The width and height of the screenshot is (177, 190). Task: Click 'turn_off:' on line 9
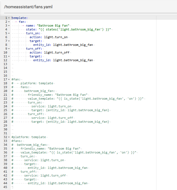[x=34, y=49]
